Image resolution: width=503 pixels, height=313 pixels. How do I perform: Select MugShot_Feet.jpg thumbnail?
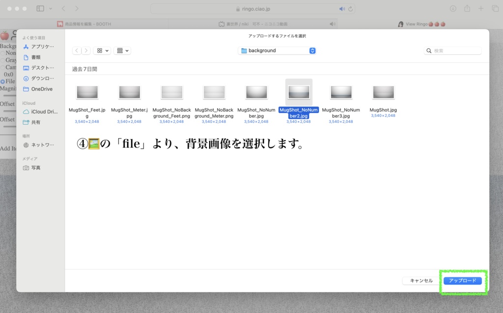pyautogui.click(x=87, y=92)
